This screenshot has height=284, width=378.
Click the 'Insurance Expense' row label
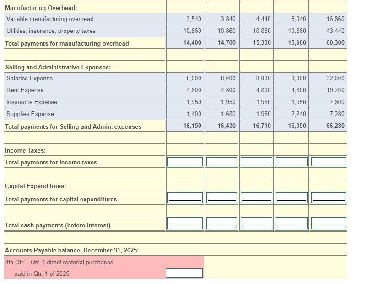point(32,102)
